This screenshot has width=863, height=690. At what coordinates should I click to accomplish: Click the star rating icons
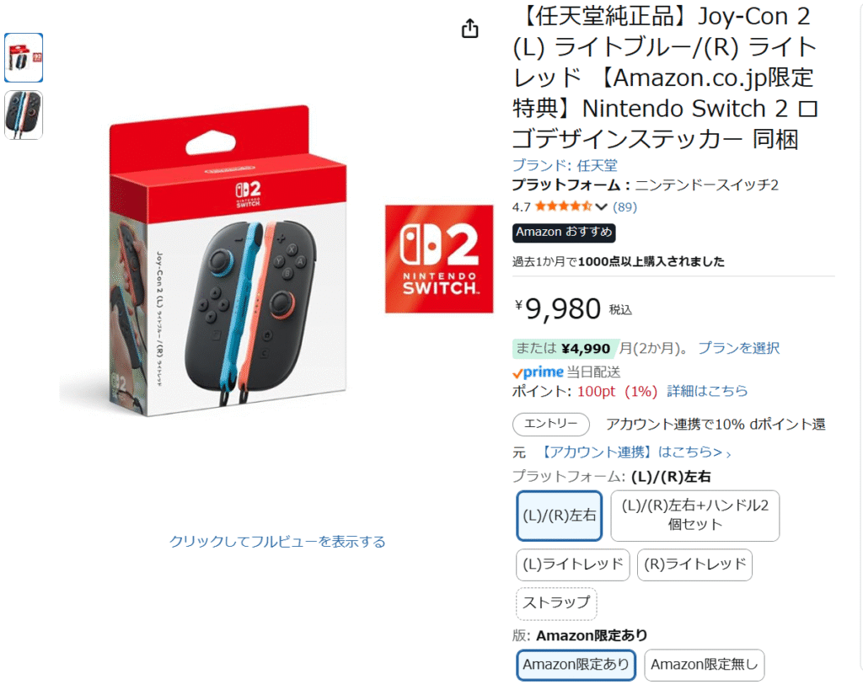pos(564,207)
